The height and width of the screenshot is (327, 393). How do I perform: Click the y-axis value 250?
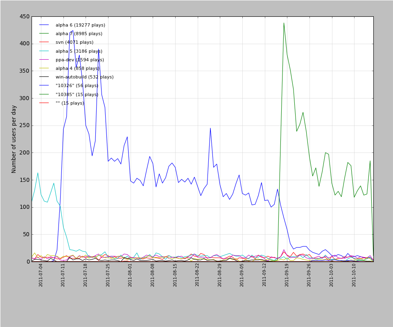click(x=25, y=125)
